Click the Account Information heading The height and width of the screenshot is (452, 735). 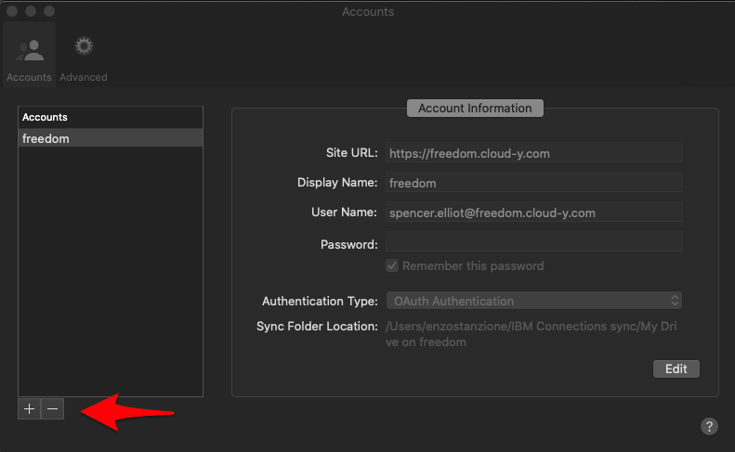pos(475,109)
